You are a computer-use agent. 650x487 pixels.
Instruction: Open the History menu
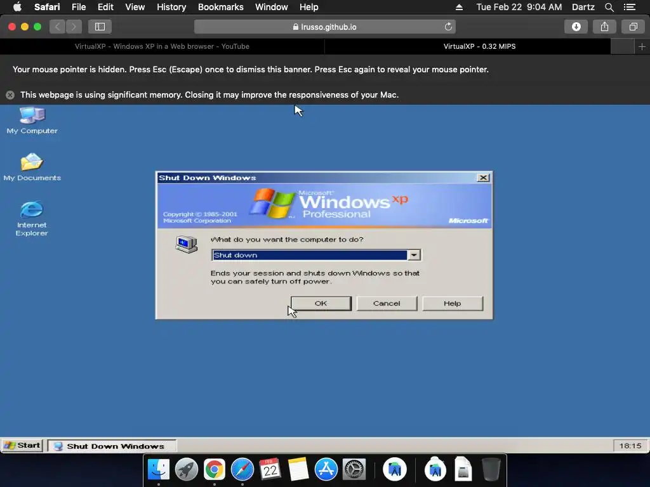tap(171, 7)
